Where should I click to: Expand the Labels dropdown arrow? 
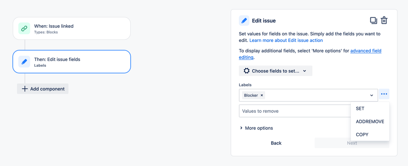click(372, 96)
